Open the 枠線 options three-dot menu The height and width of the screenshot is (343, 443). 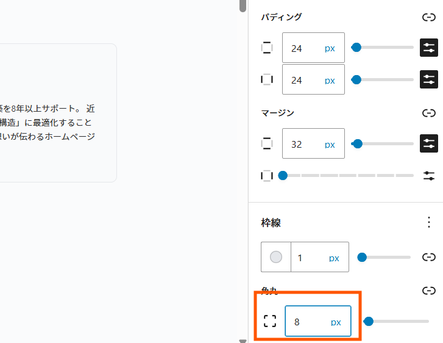click(429, 222)
